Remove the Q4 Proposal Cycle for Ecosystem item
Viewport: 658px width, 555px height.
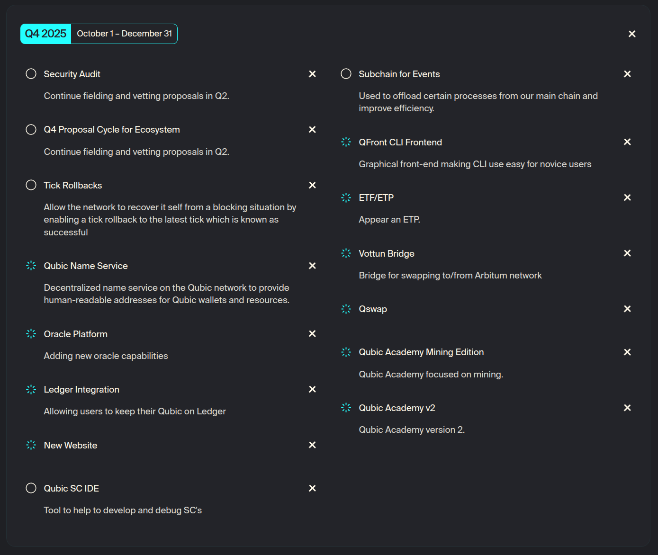pos(312,129)
